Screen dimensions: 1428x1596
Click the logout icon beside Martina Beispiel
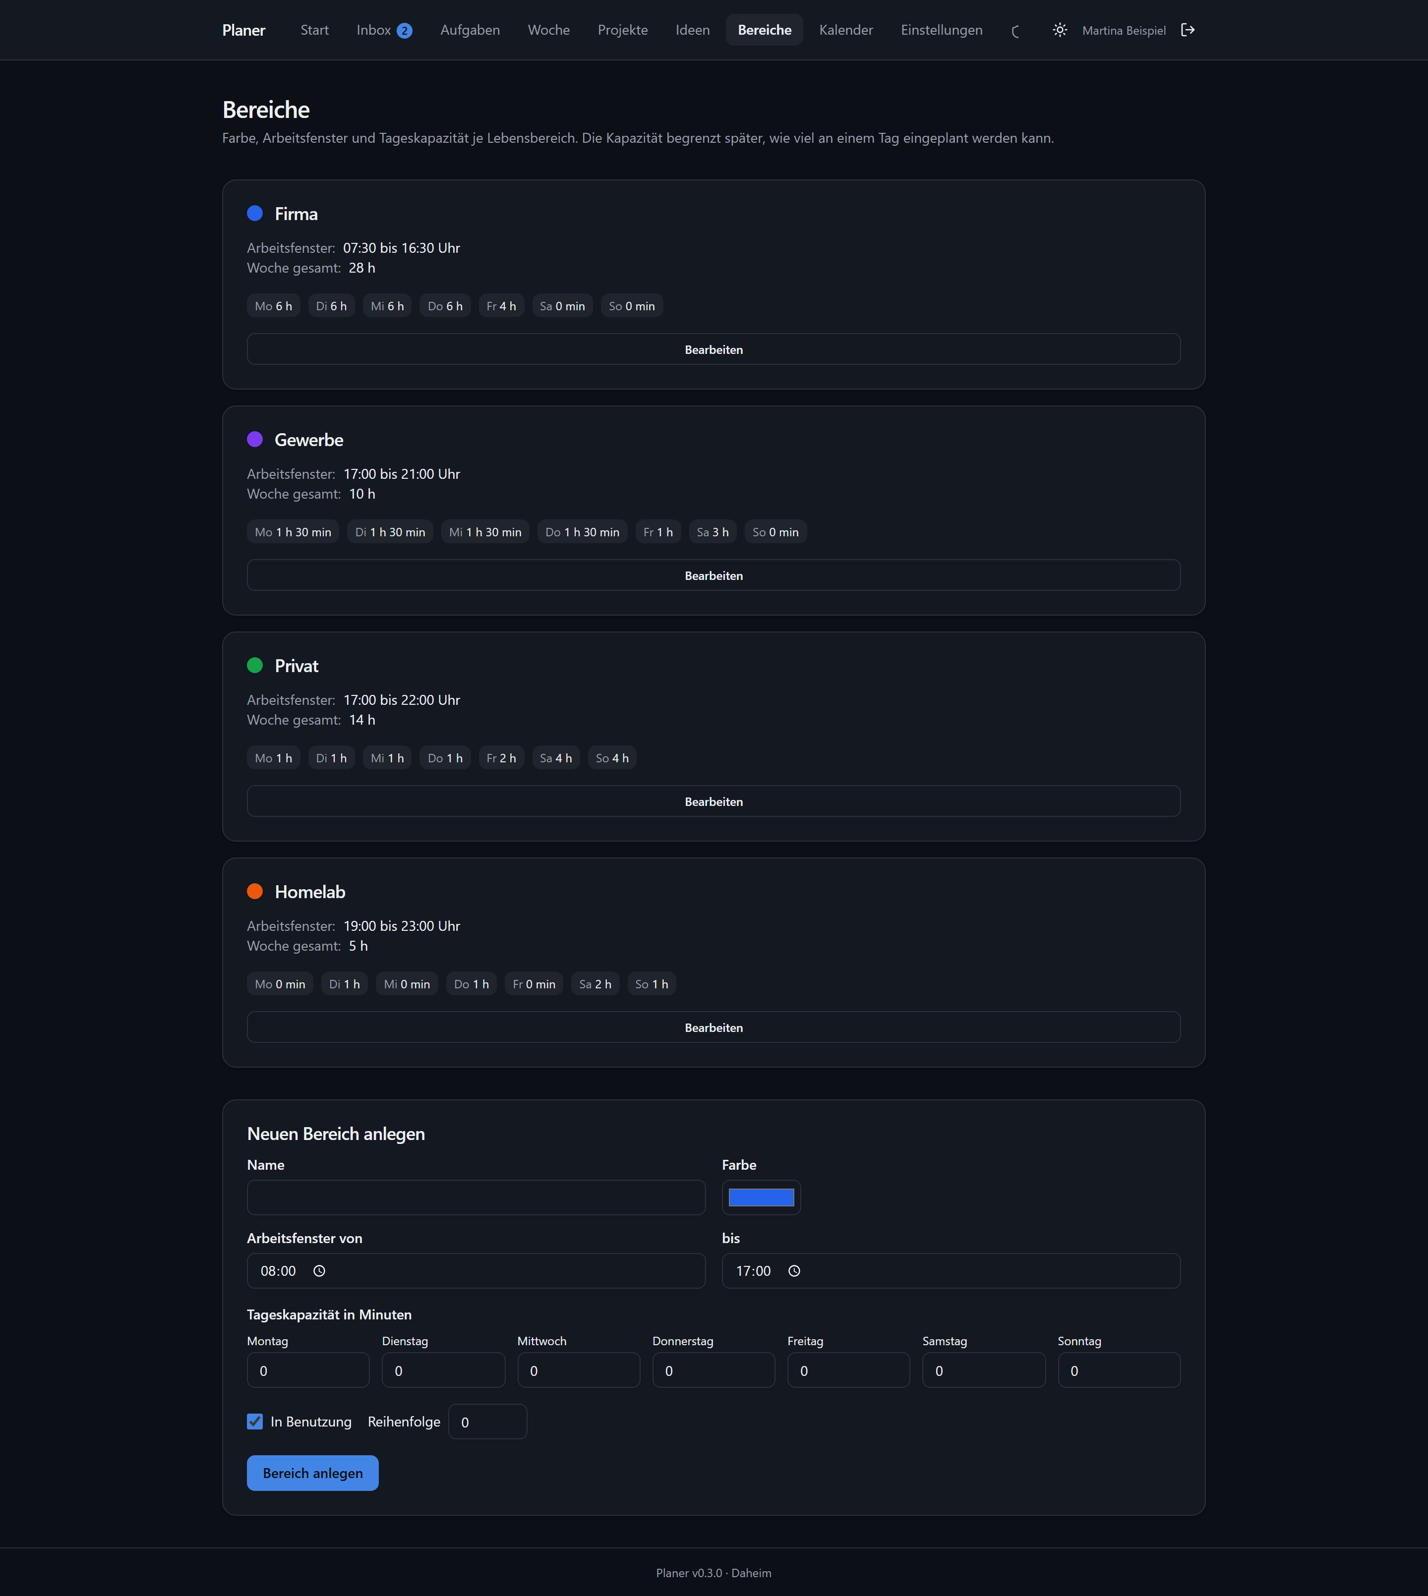click(x=1187, y=30)
